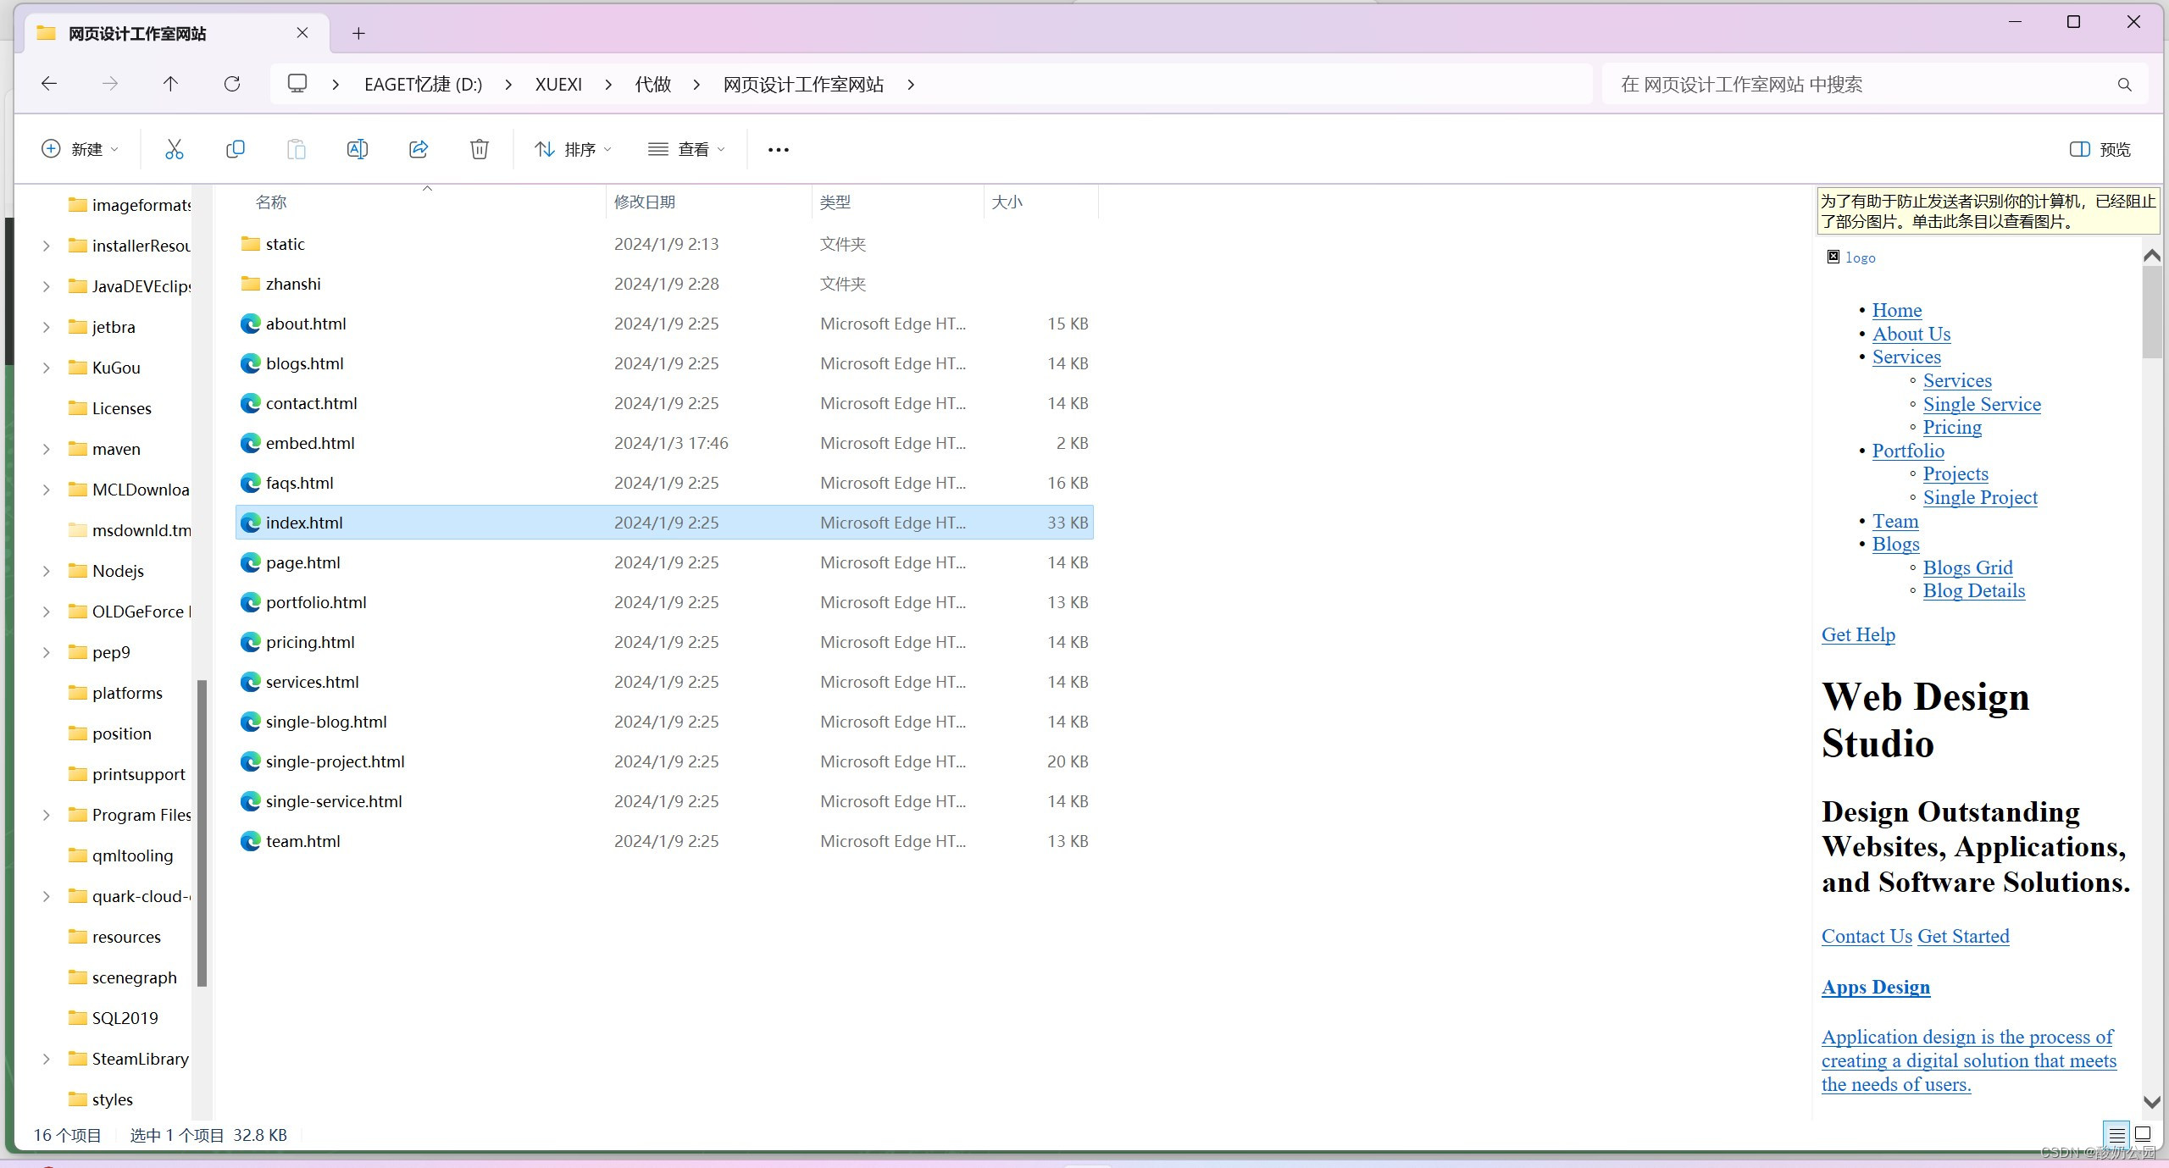Click the share icon in toolbar
The image size is (2169, 1168).
tap(419, 148)
